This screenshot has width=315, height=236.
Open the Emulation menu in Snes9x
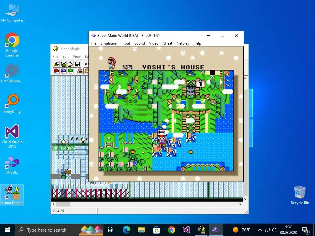pyautogui.click(x=109, y=43)
